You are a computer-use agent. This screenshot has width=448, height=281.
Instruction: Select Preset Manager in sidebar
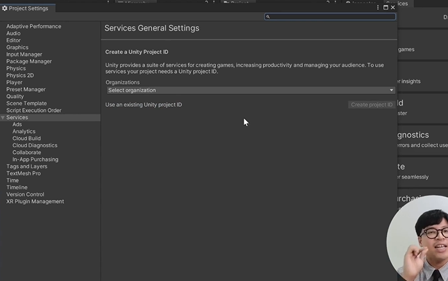(26, 89)
